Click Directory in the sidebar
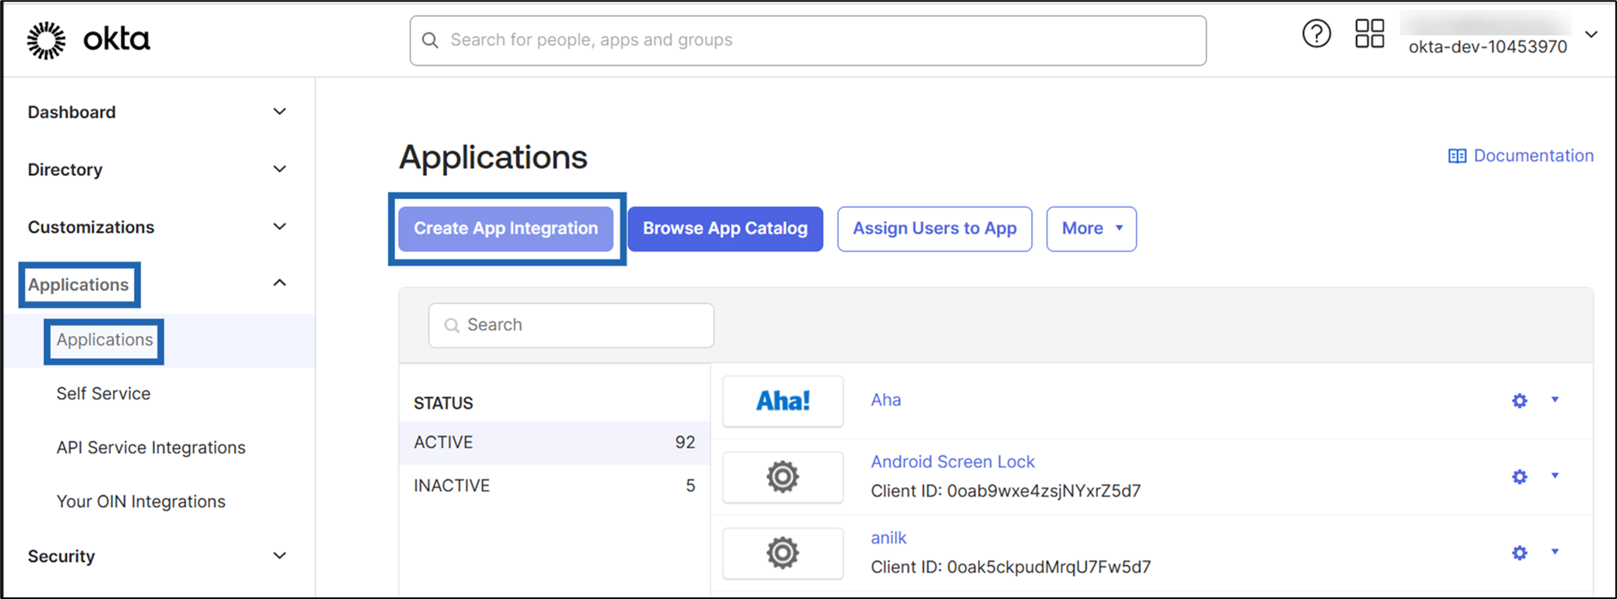Image resolution: width=1617 pixels, height=599 pixels. [x=65, y=170]
